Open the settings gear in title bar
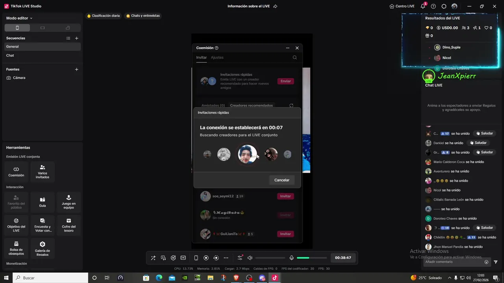The image size is (504, 283). (444, 6)
